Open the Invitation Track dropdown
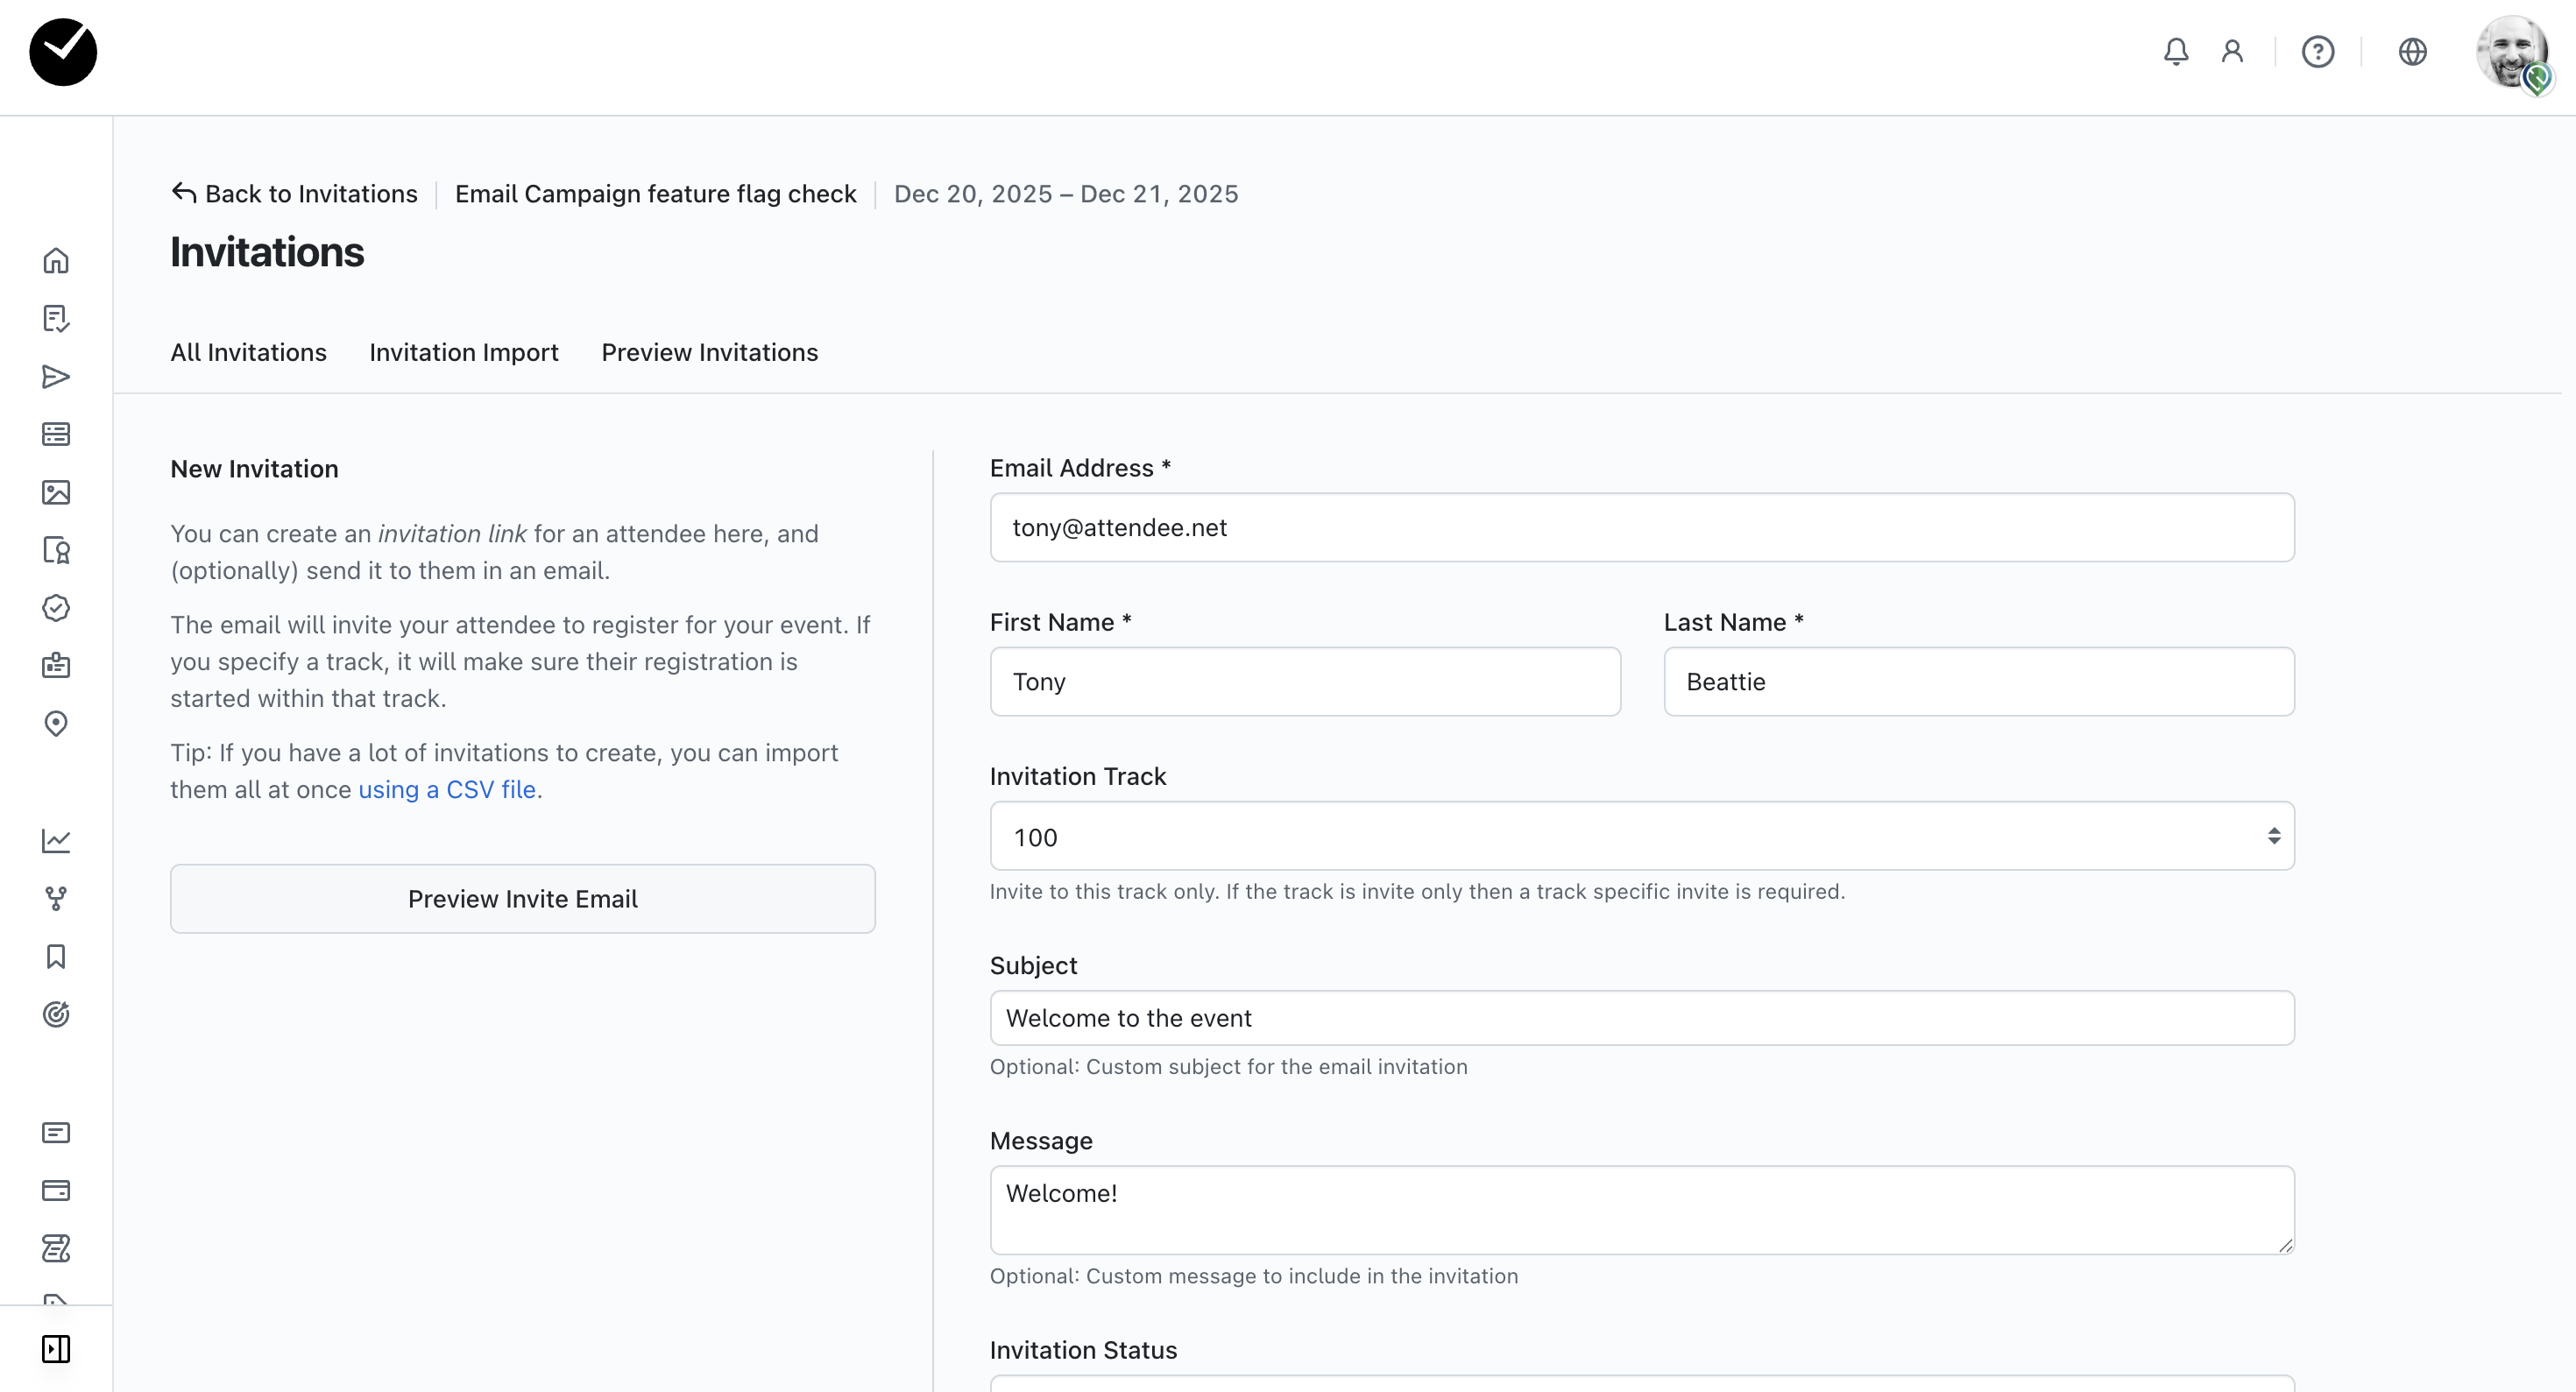2576x1392 pixels. (x=1641, y=836)
